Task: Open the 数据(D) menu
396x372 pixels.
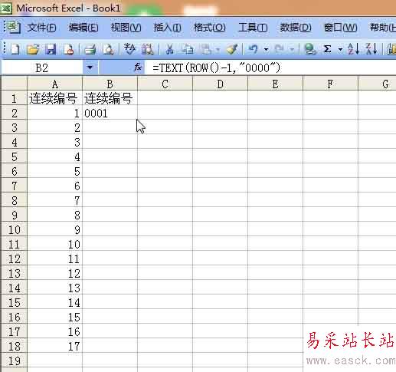Action: point(296,28)
